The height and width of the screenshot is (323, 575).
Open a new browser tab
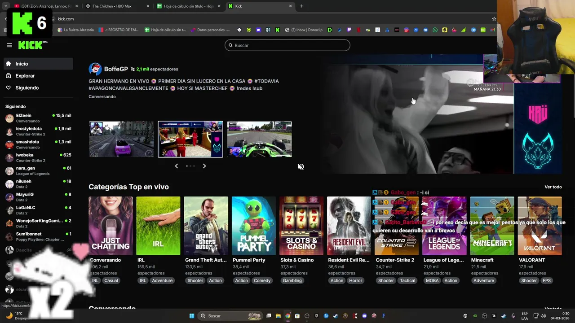tap(301, 6)
